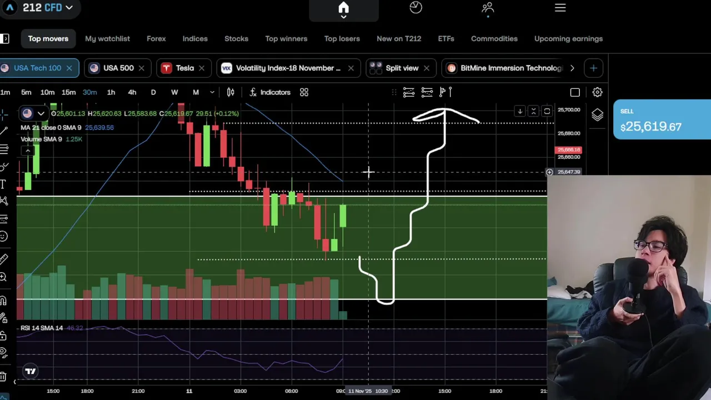Image resolution: width=711 pixels, height=400 pixels.
Task: Collapse the indicator legend with the arrow
Action: [27, 151]
